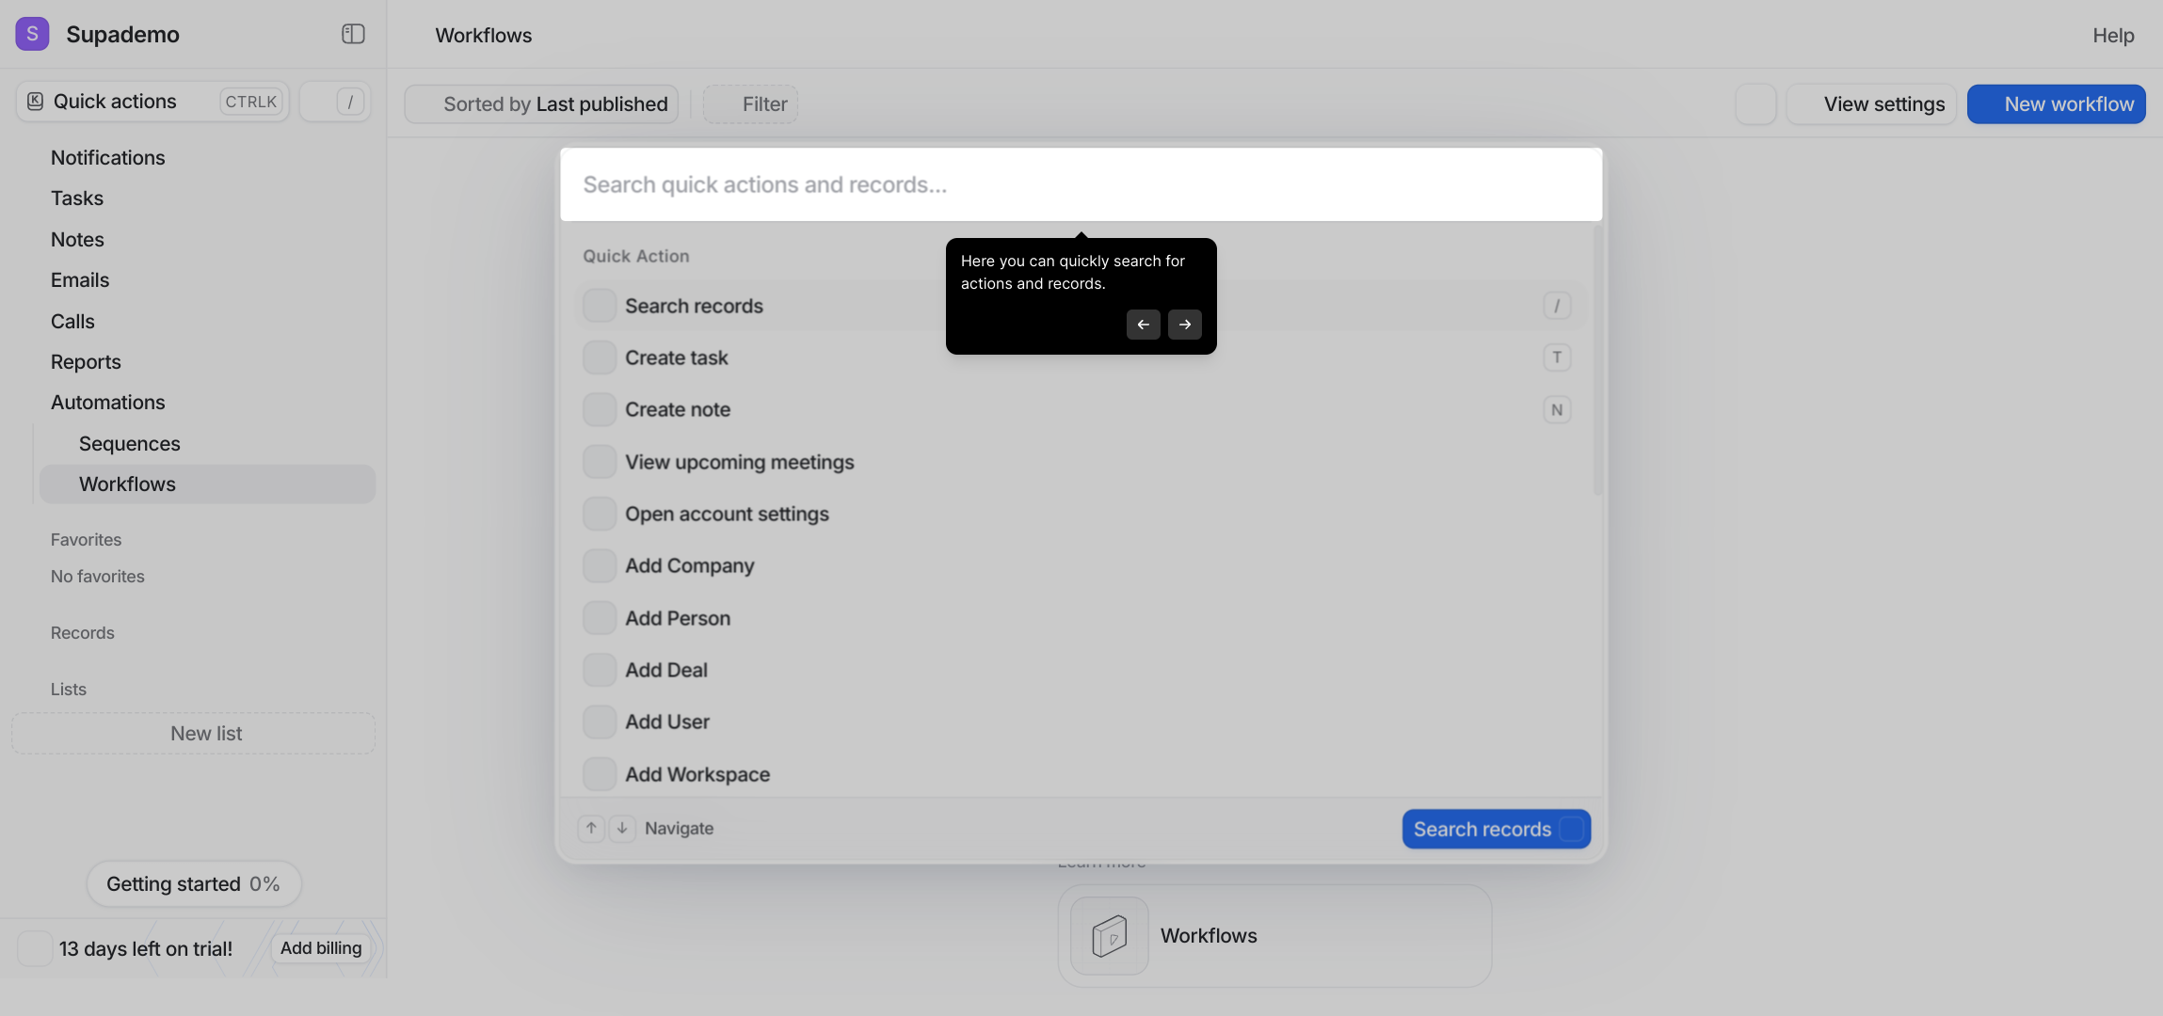
Task: Click the Quick actions command icon
Action: (x=35, y=102)
